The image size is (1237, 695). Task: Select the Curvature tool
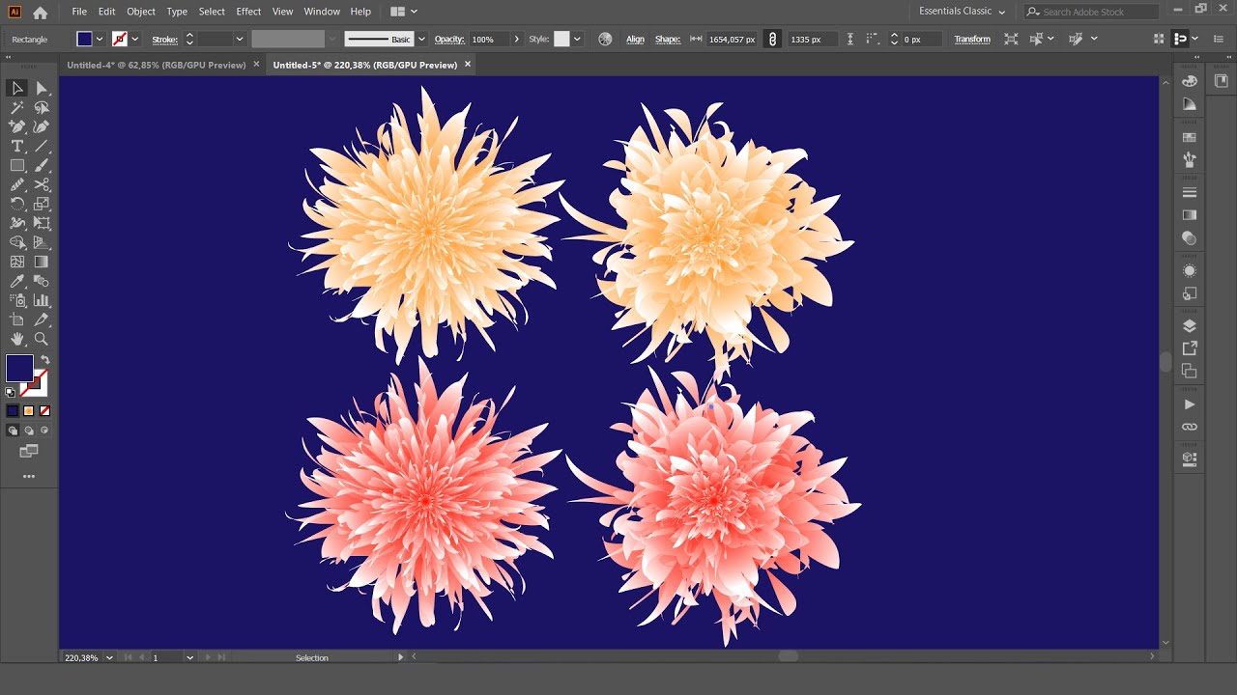42,126
